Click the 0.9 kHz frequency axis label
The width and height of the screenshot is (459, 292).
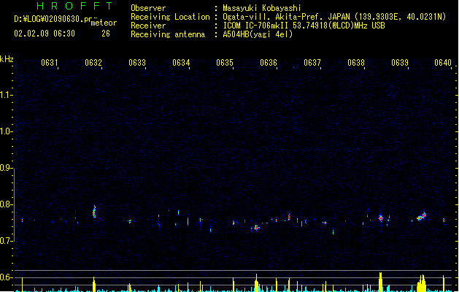pos(6,168)
